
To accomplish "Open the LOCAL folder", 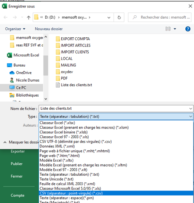I will (x=64, y=58).
